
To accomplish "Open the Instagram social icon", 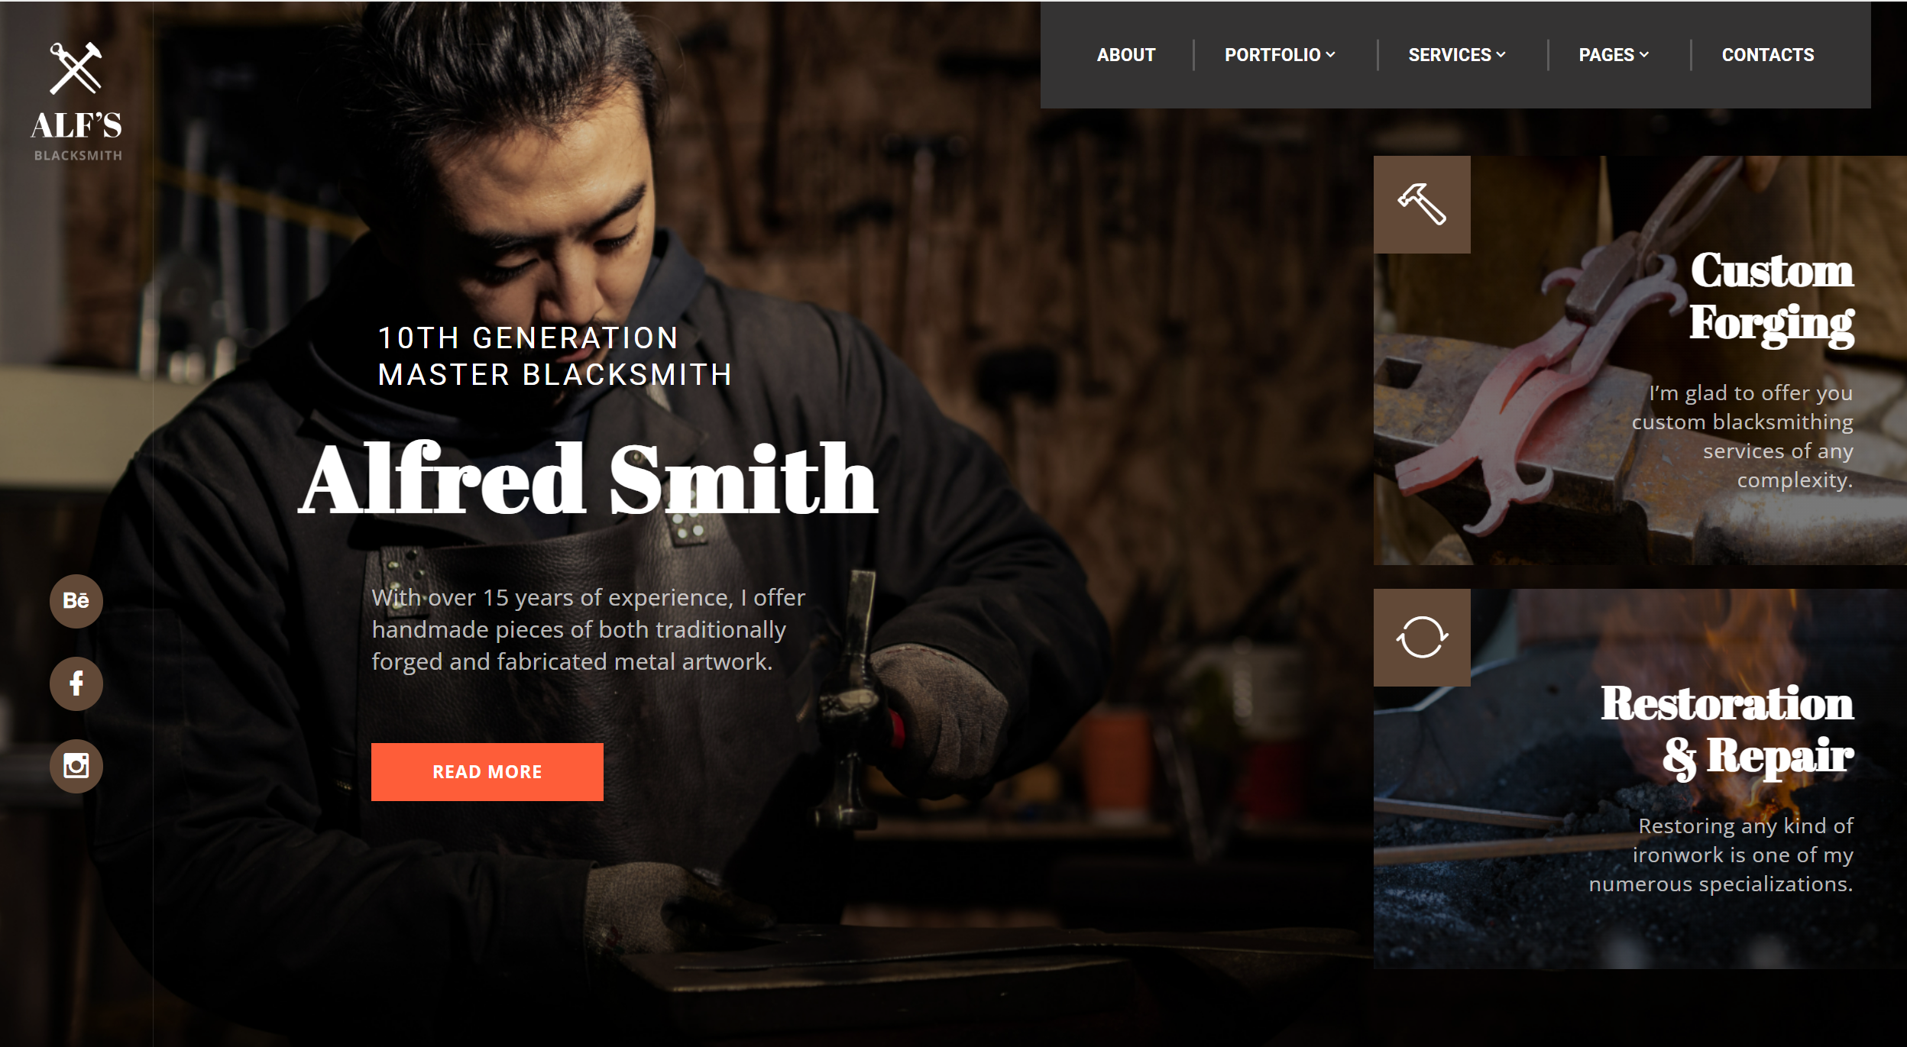I will click(76, 766).
